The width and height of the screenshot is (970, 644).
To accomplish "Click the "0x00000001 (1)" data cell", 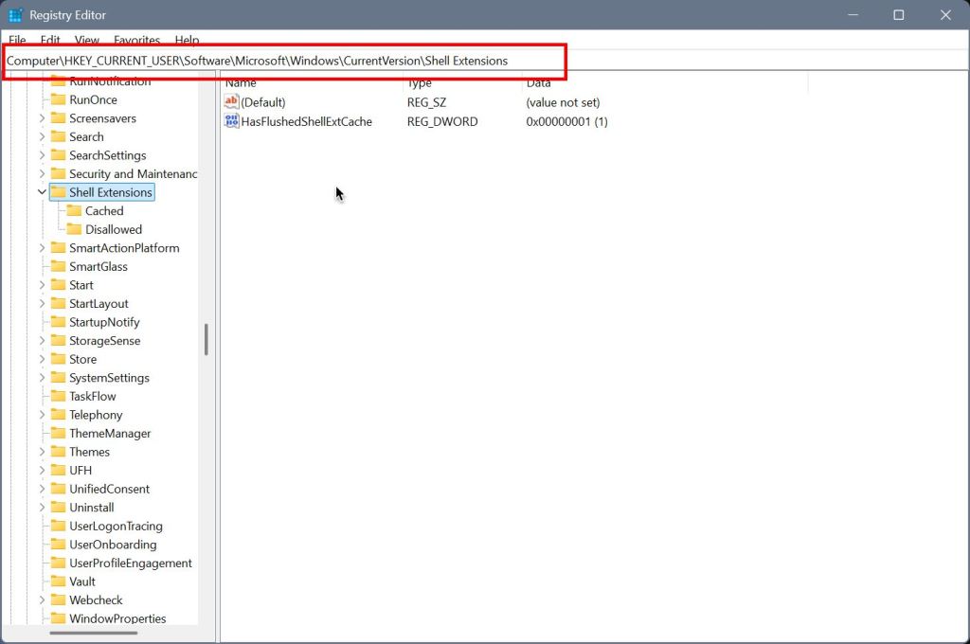I will click(x=567, y=122).
